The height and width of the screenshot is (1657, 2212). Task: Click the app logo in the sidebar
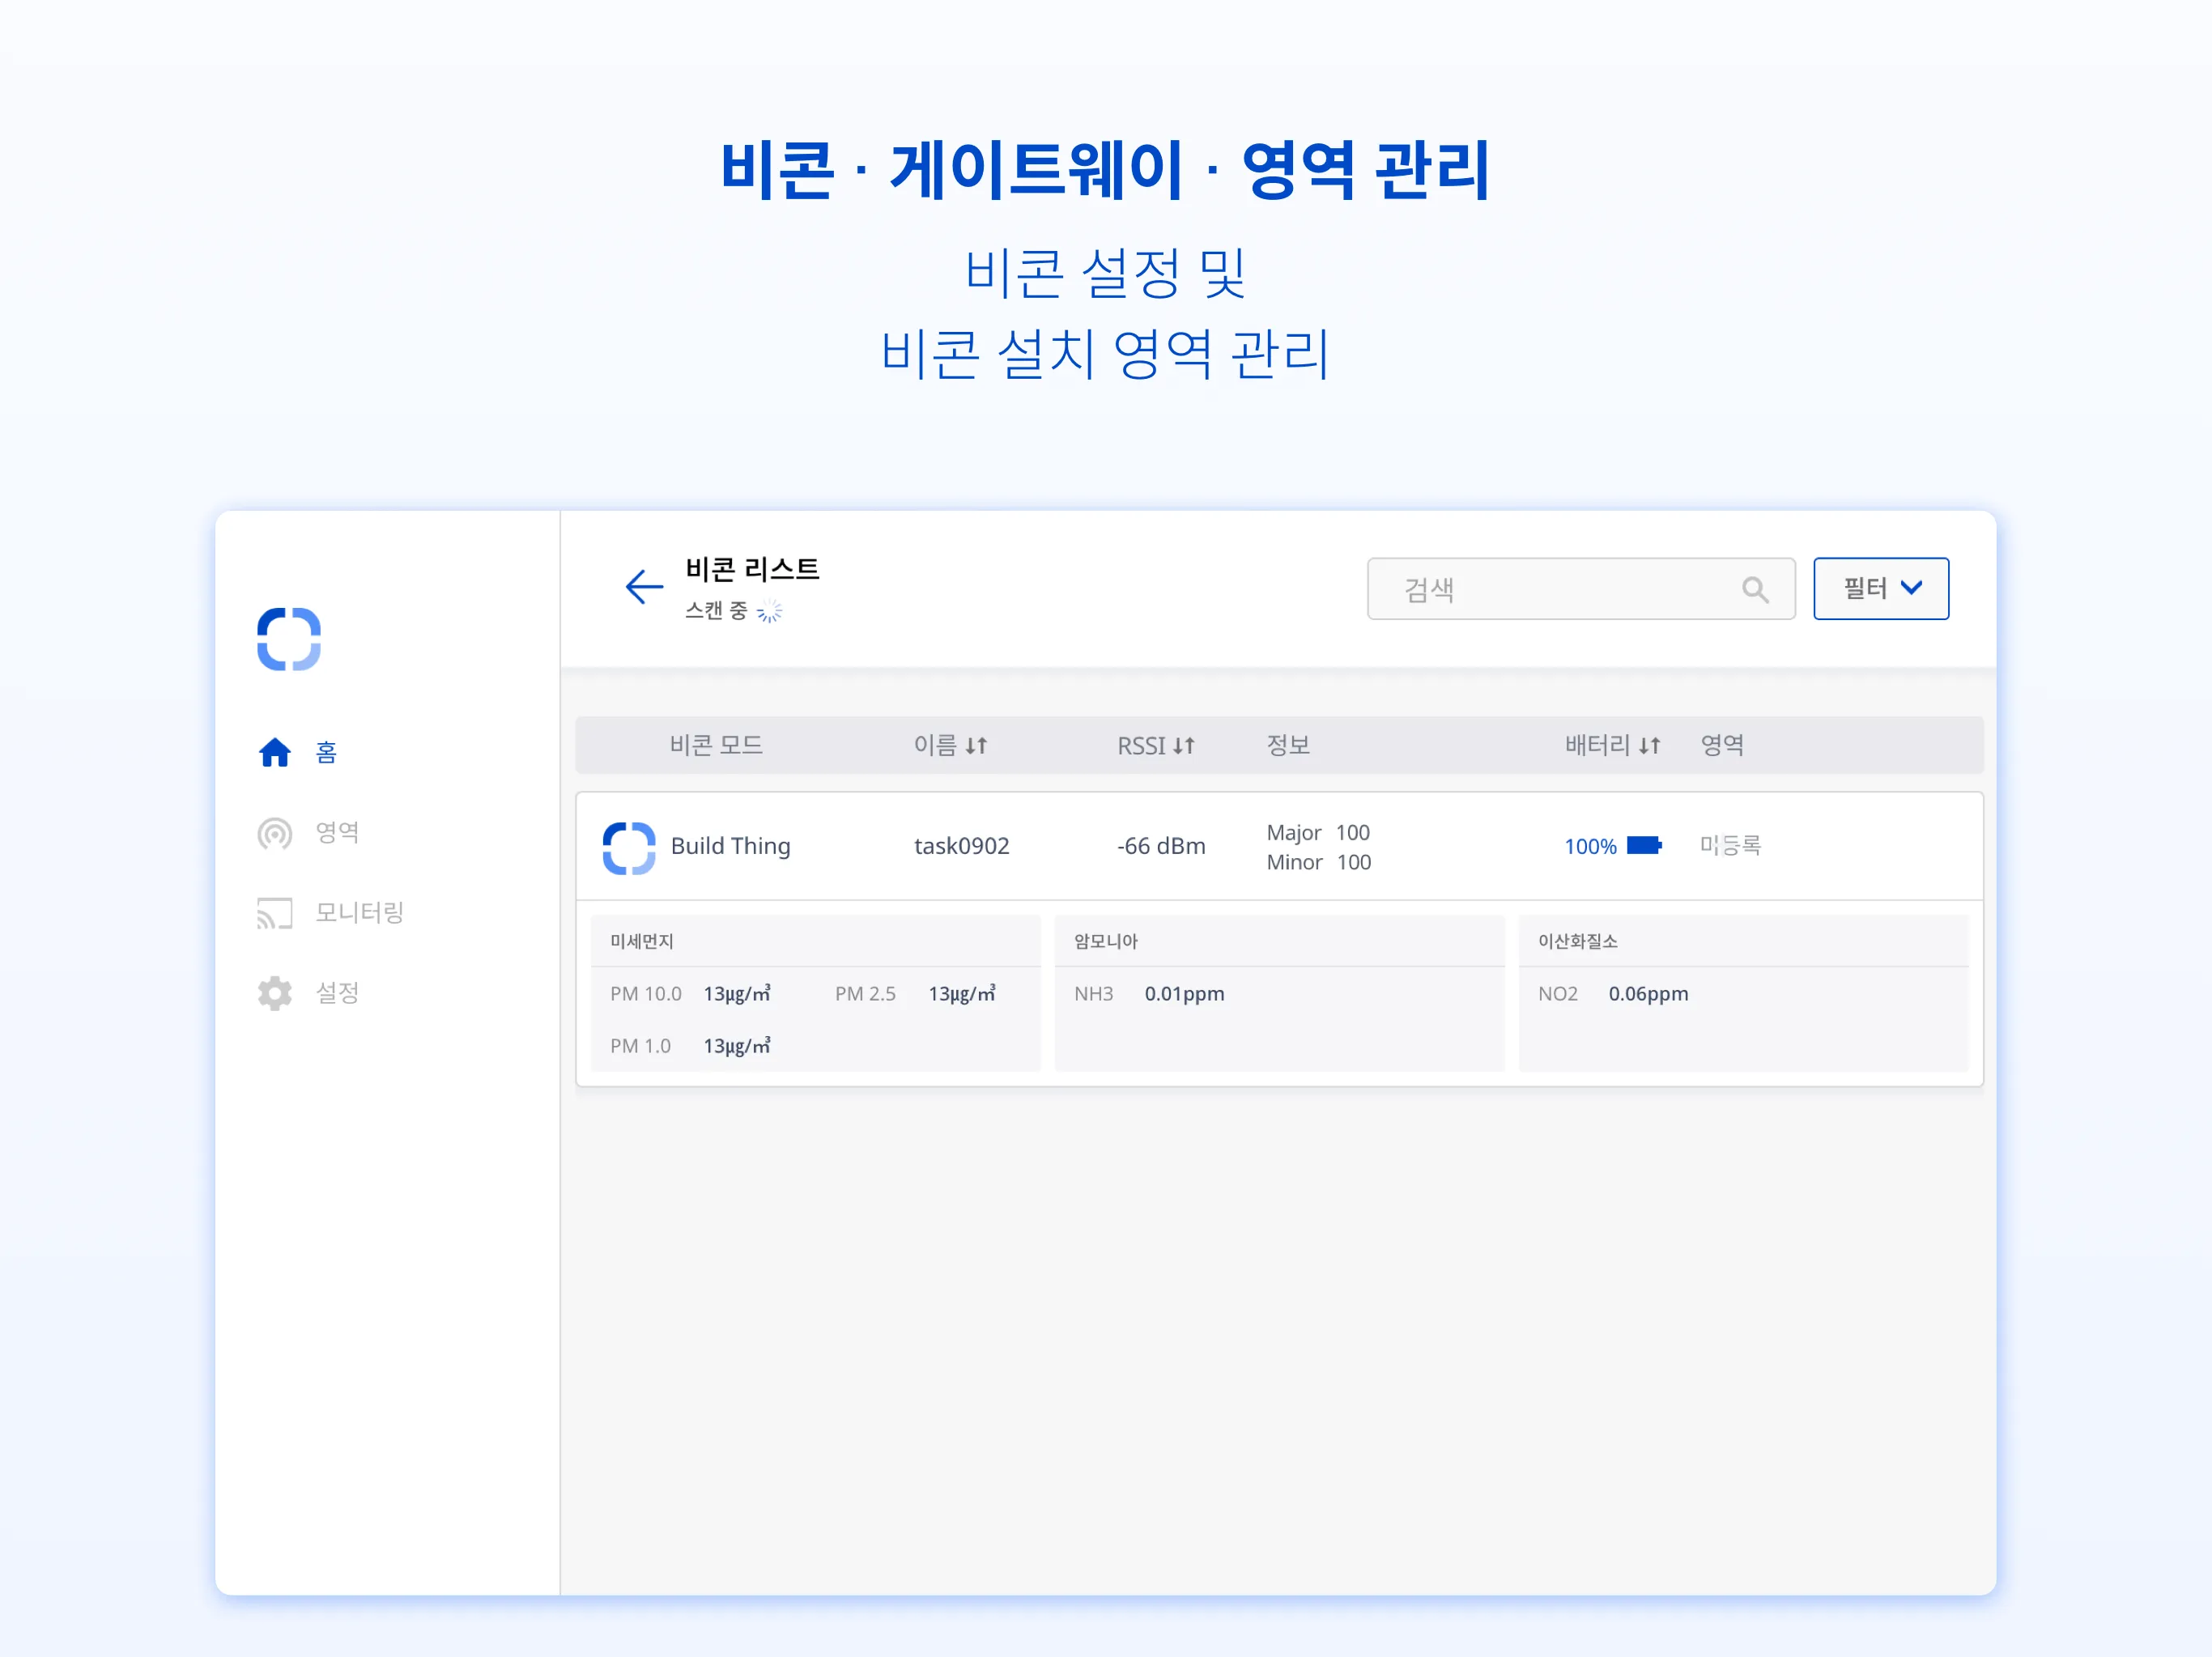tap(289, 639)
